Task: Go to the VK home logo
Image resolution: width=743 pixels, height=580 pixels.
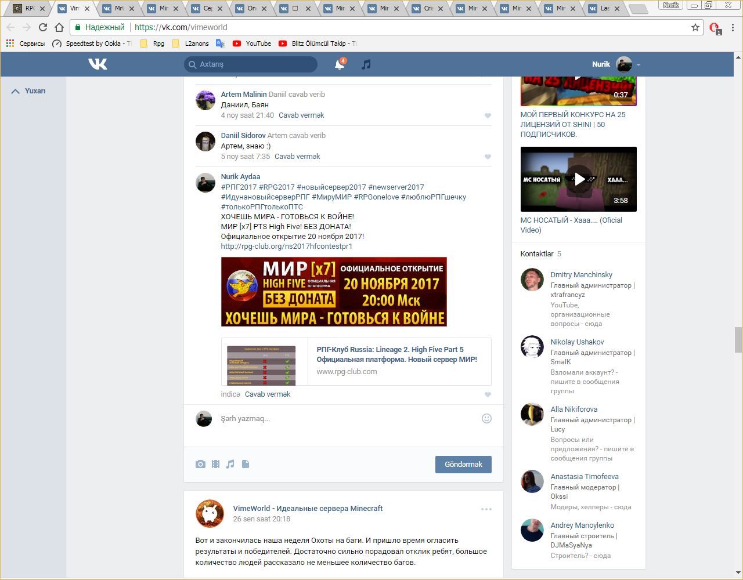Action: 98,64
